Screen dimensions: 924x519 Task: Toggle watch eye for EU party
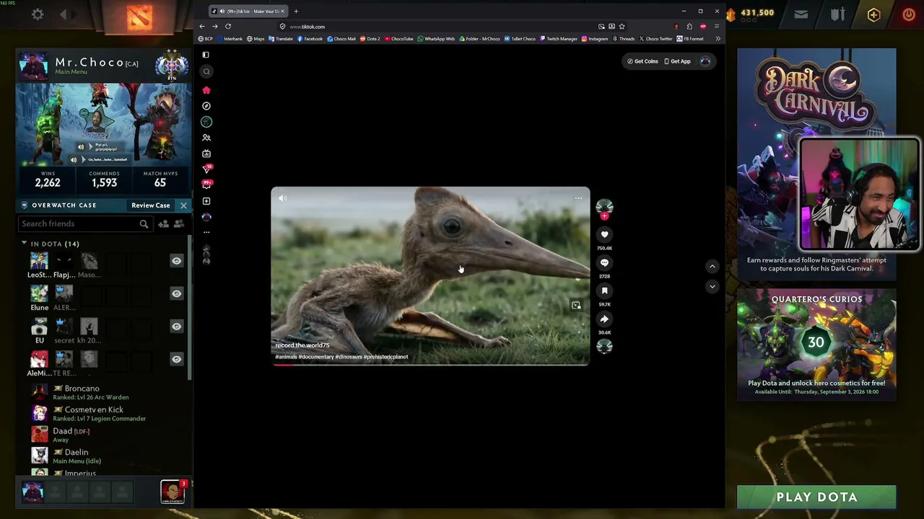(x=176, y=327)
